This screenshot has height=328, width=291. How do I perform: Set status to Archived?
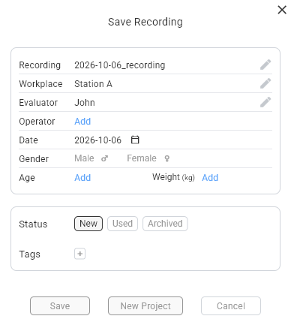[x=165, y=224]
